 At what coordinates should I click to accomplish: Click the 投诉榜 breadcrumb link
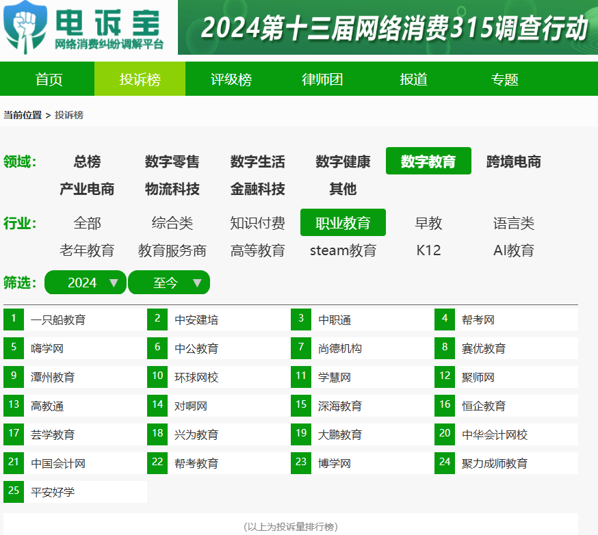click(x=69, y=115)
